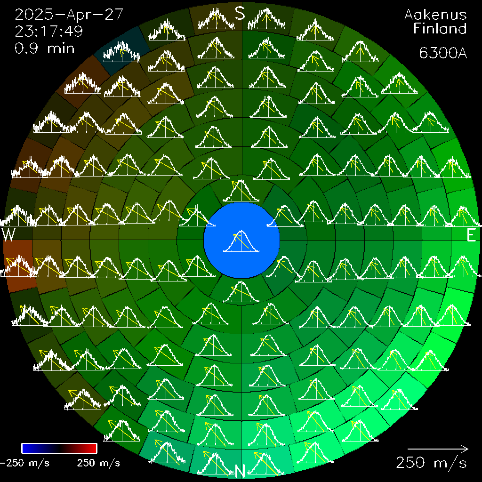This screenshot has width=482, height=482.
Task: Click the "N" compass label at bottom
Action: (240, 470)
